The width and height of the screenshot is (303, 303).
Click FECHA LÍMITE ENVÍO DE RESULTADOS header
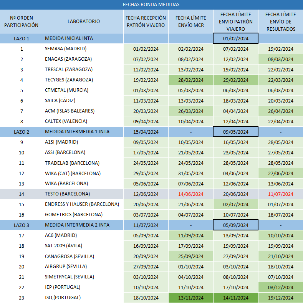(x=281, y=22)
